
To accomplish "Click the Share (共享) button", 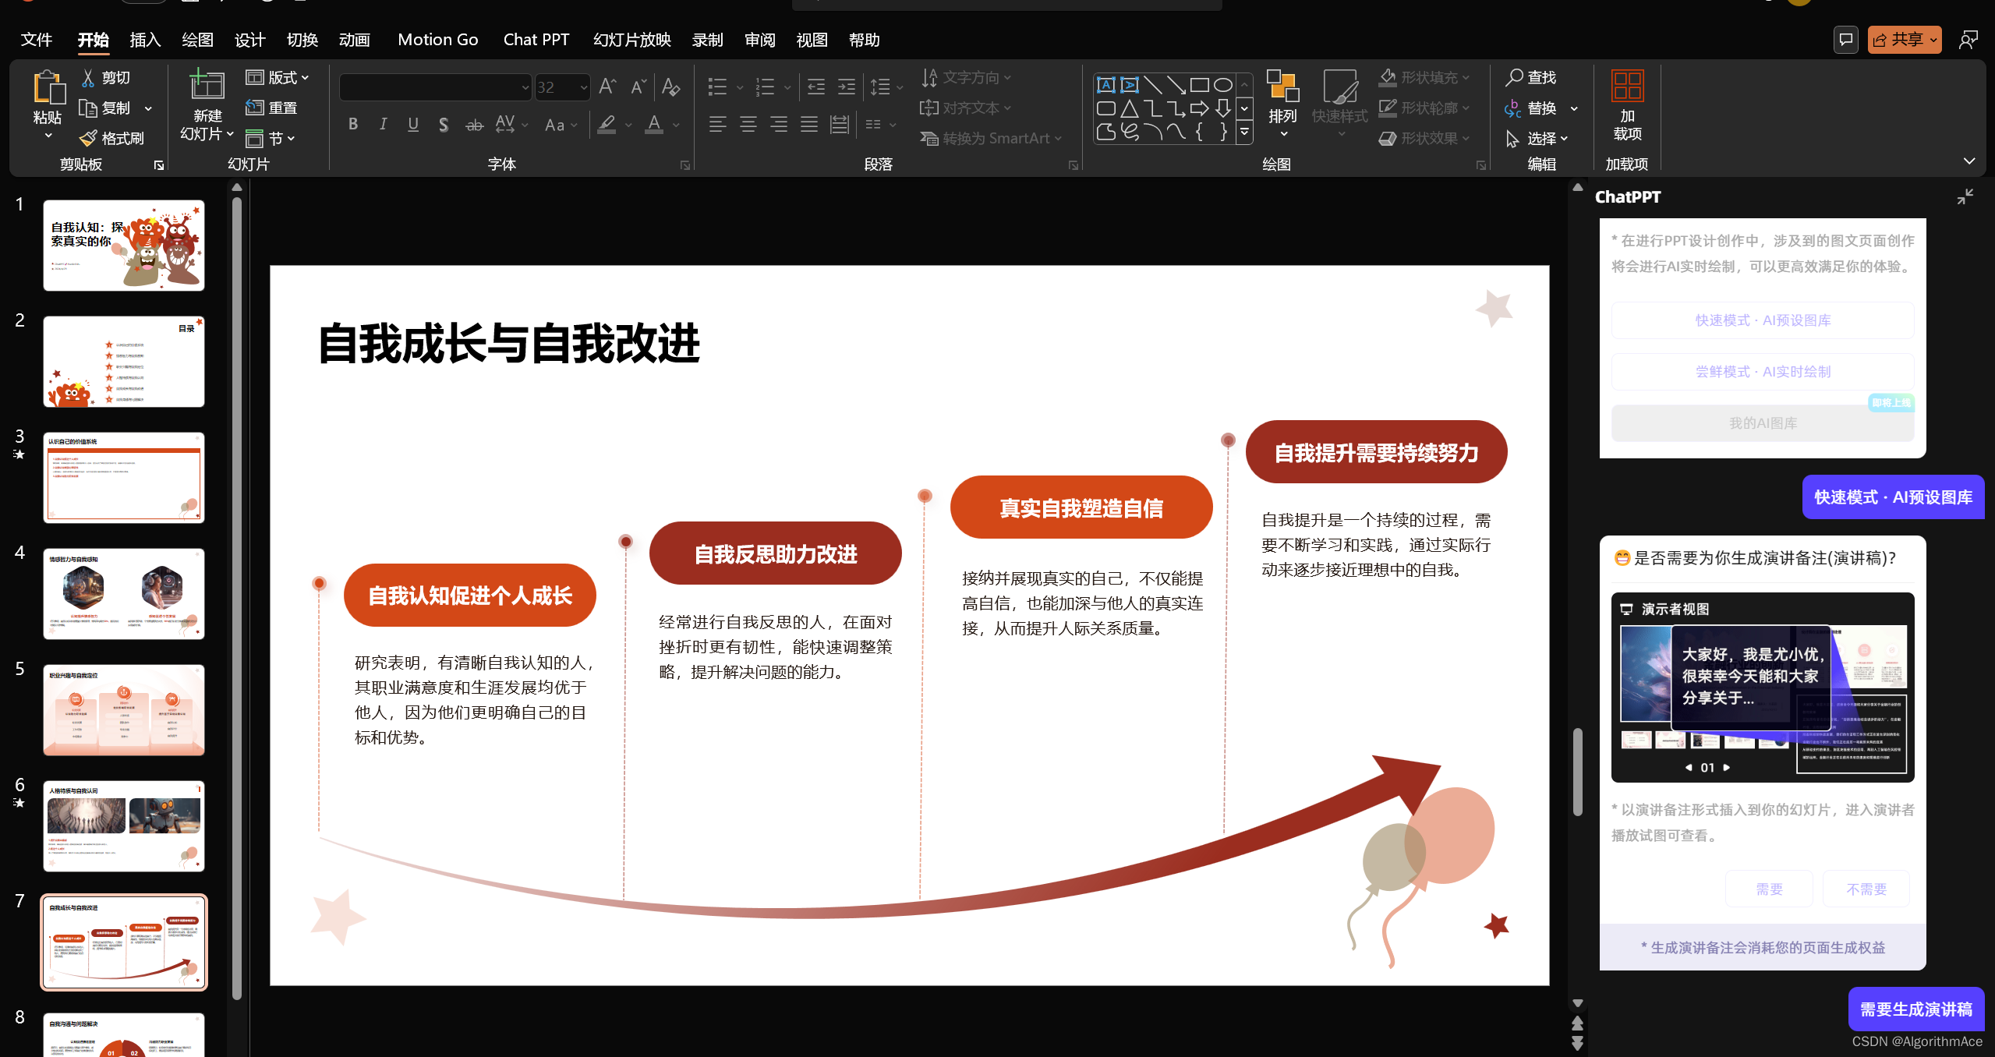I will [x=1903, y=40].
